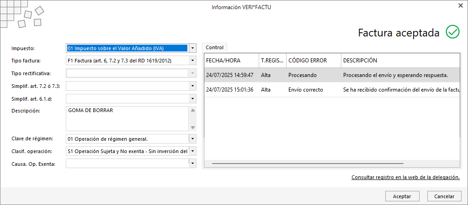
Task: Open Consultar registro en la web link
Action: [x=405, y=177]
